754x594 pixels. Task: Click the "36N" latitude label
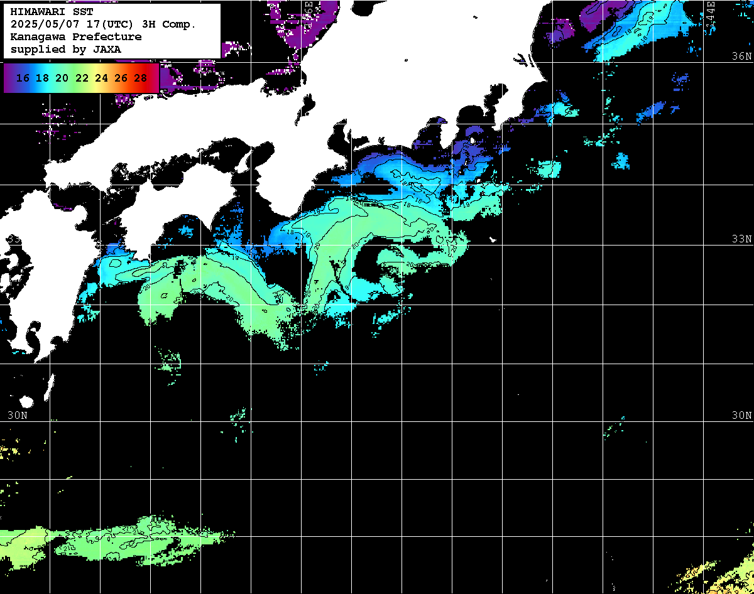tap(741, 57)
